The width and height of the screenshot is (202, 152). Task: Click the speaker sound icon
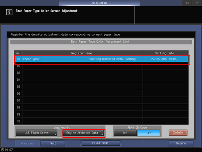pos(187,3)
